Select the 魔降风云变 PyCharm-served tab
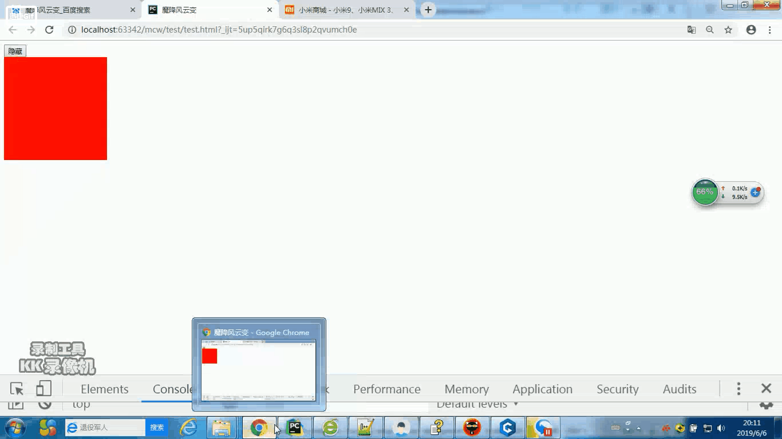This screenshot has width=782, height=439. 209,10
